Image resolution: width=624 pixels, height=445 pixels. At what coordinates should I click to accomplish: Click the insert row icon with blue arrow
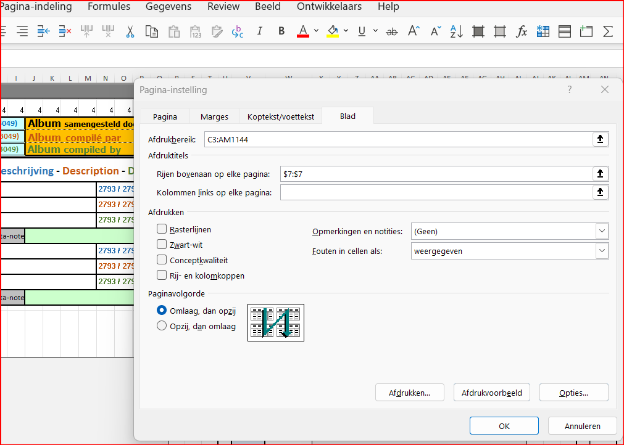tap(43, 31)
